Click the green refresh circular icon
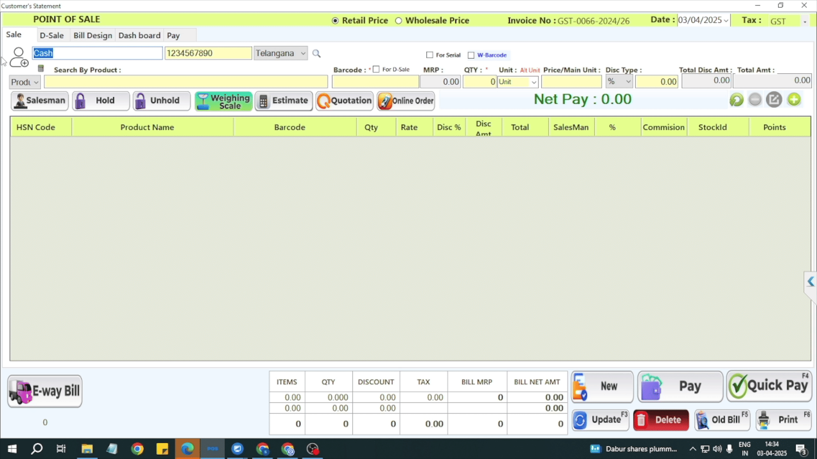 point(736,100)
